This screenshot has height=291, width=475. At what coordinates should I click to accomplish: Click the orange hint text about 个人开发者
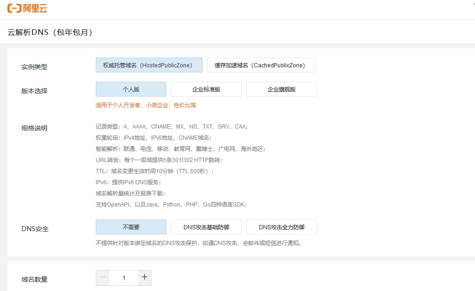145,105
